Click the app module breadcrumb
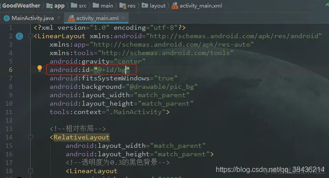The width and height of the screenshot is (329, 178). 59,6
